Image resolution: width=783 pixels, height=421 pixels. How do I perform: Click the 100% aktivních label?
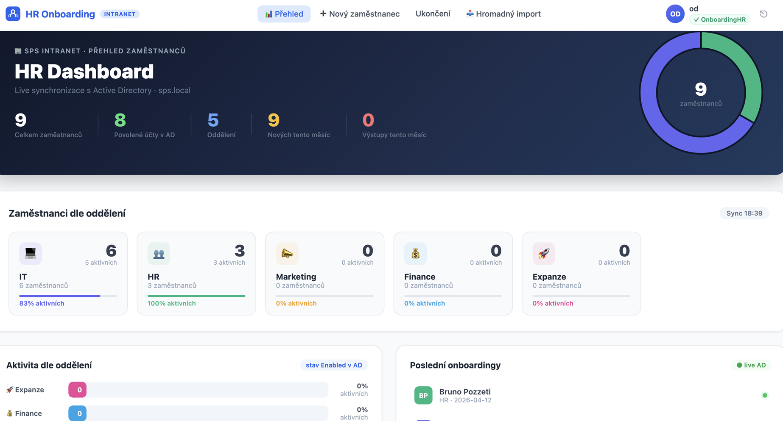[x=171, y=303]
